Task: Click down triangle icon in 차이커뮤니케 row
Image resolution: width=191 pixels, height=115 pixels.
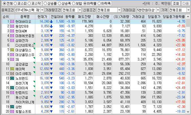Action: [x=51, y=102]
